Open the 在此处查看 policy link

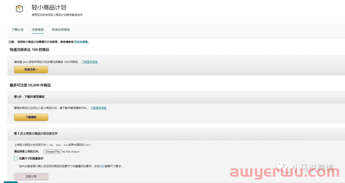pos(81,42)
